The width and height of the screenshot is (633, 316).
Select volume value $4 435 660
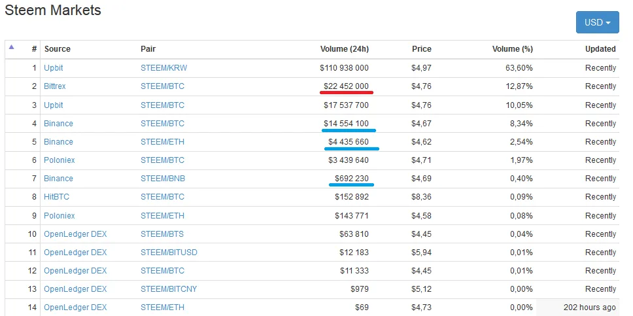349,142
